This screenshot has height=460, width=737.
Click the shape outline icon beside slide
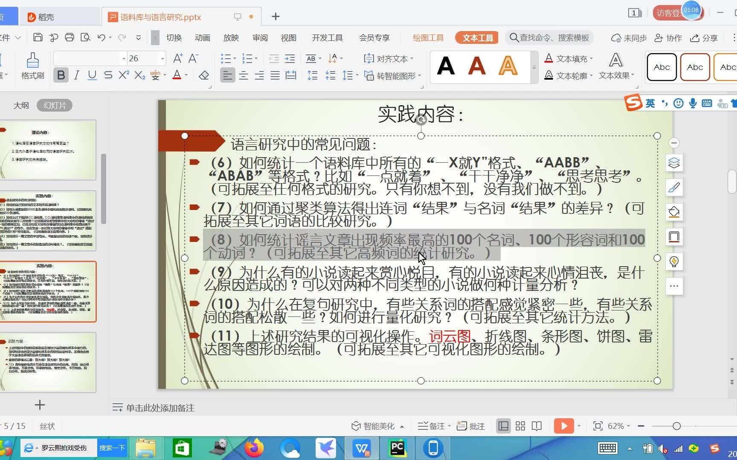pos(674,236)
